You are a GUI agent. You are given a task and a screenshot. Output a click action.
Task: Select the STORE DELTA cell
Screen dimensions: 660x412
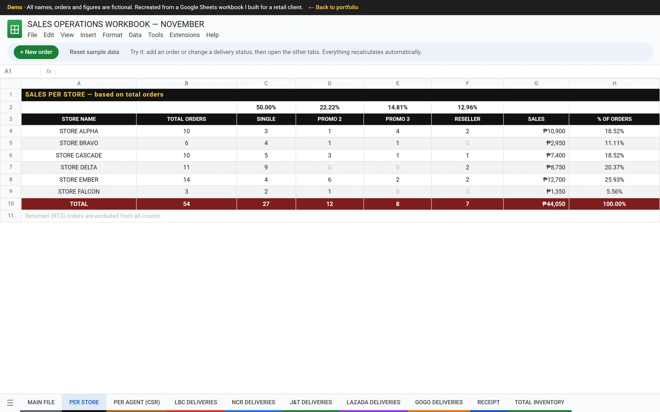point(79,168)
